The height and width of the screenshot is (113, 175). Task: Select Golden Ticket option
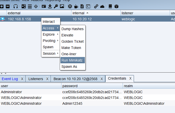73,41
